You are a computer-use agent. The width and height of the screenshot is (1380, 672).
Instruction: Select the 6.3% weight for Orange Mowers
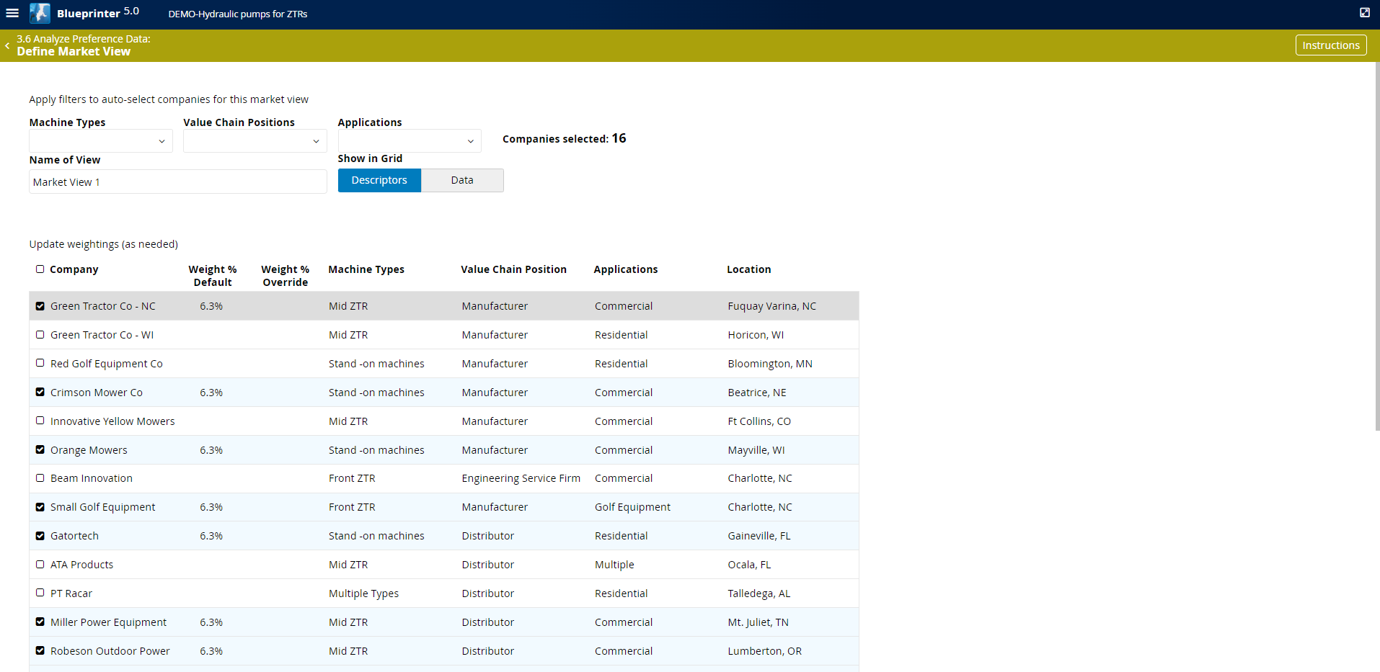(x=211, y=450)
